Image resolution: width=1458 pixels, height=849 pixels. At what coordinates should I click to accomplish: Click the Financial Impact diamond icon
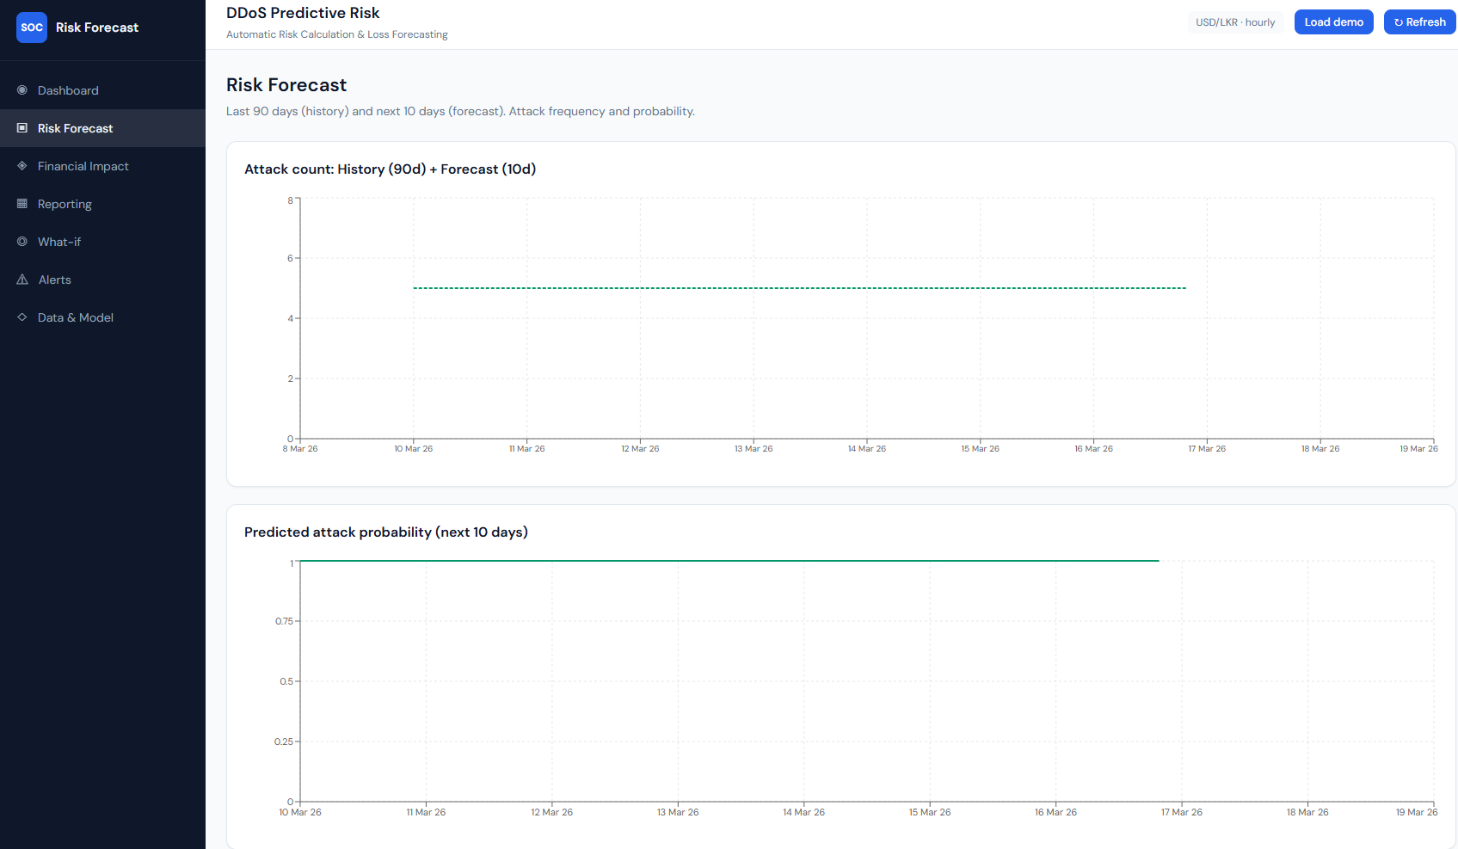(x=22, y=166)
